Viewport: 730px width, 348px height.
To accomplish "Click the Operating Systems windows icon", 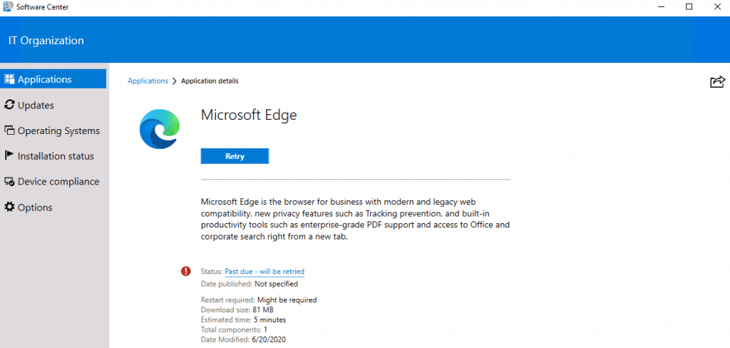I will [x=9, y=130].
